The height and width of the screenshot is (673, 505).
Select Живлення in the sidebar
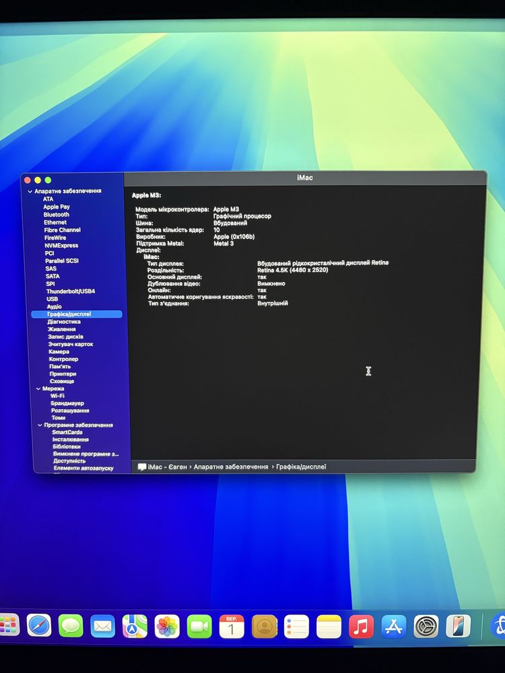click(x=62, y=329)
